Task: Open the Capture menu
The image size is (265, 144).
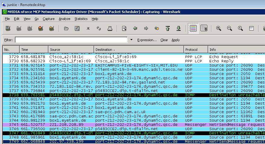Action: 48,19
